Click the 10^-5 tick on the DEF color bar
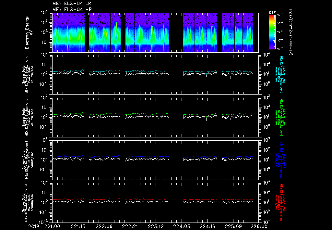This screenshot has width=332, height=230. point(280,32)
